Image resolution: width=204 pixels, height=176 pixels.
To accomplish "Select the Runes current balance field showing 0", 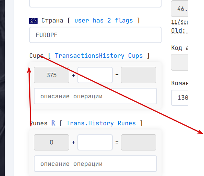I will point(51,142).
